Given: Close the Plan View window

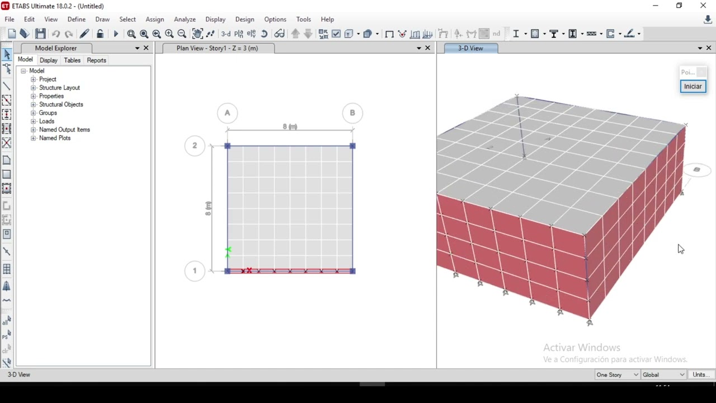Looking at the screenshot, I should point(427,48).
